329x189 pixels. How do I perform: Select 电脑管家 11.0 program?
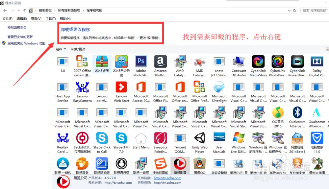[317, 143]
